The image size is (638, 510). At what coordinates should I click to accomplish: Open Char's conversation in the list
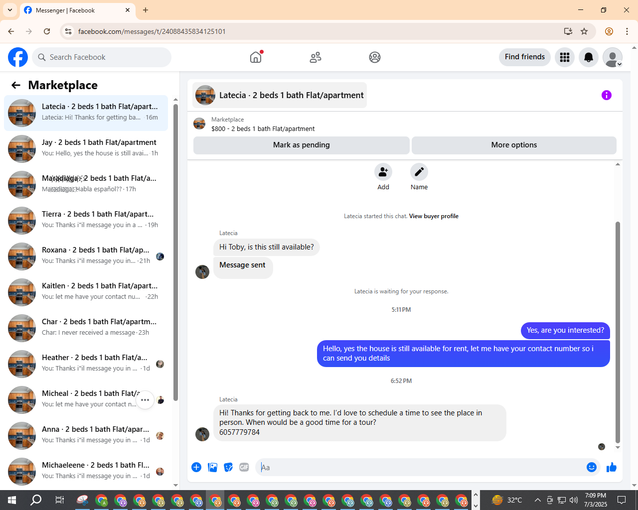[86, 328]
